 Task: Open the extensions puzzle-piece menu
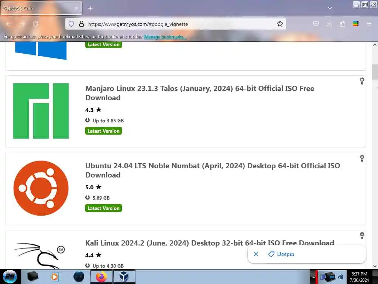pyautogui.click(x=343, y=24)
